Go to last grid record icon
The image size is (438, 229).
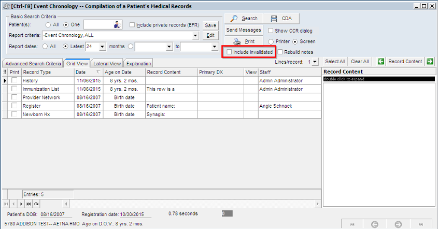coord(29,204)
